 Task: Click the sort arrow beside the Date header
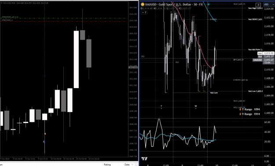(x=132, y=165)
